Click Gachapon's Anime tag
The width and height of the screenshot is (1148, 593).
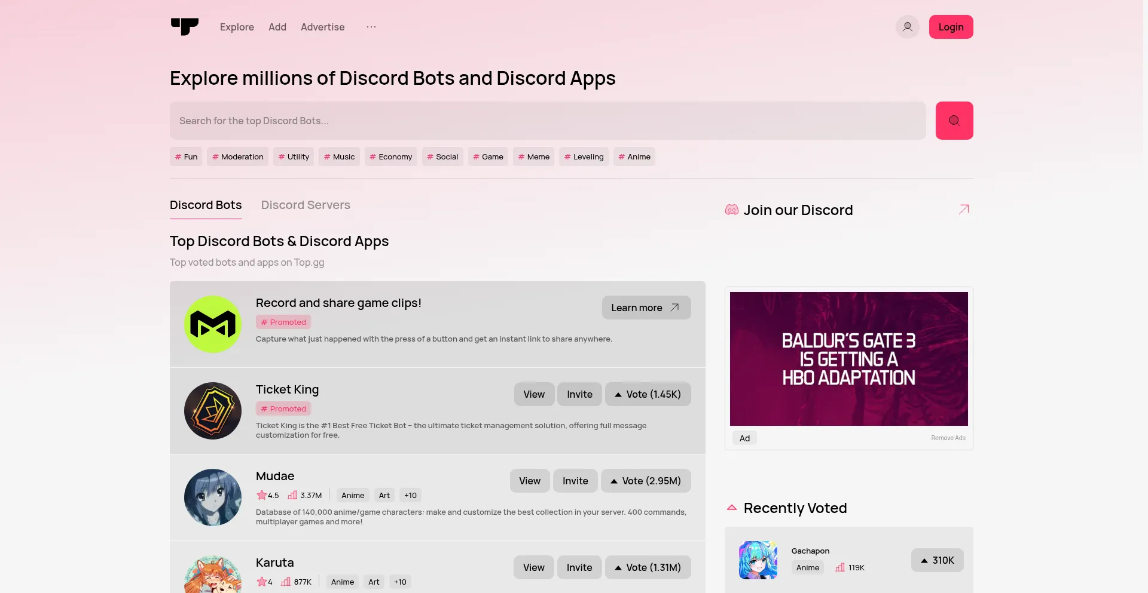click(808, 567)
